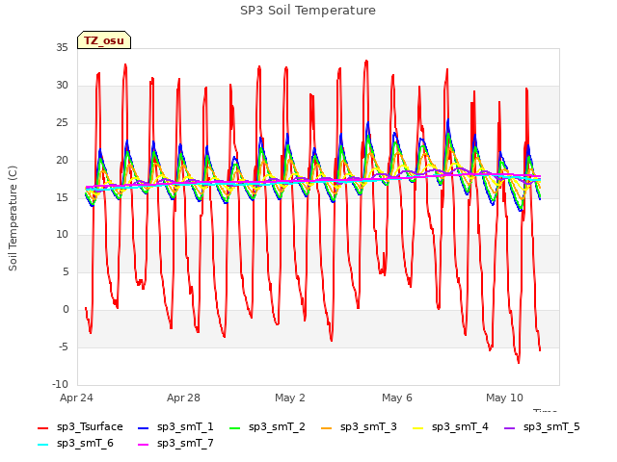The image size is (617, 462).
Task: Click the orange sp3_smT_3 legend swatch
Action: coord(327,427)
